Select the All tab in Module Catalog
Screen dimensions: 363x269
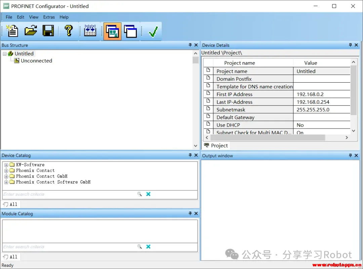click(x=11, y=257)
